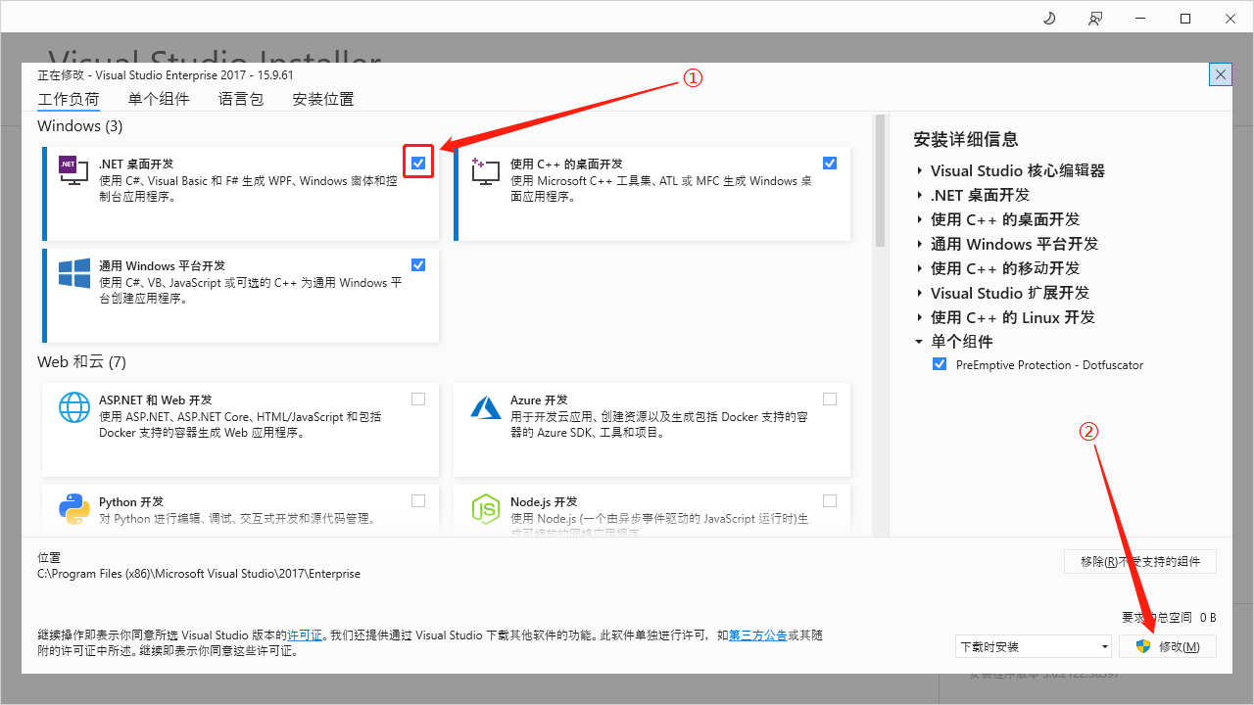Click the feedback icon in title bar

click(x=1094, y=19)
